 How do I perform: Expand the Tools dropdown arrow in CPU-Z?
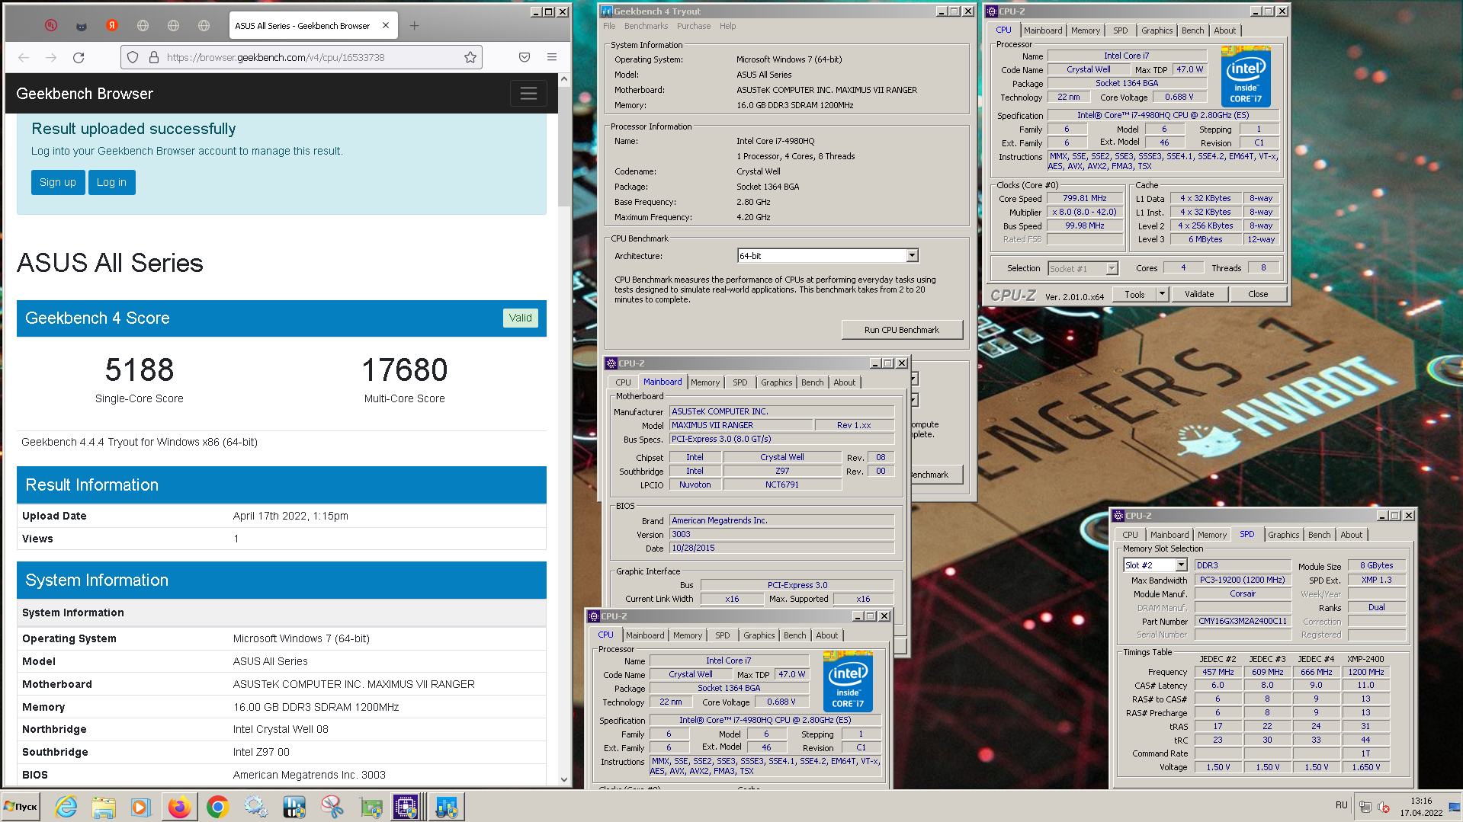click(1162, 294)
